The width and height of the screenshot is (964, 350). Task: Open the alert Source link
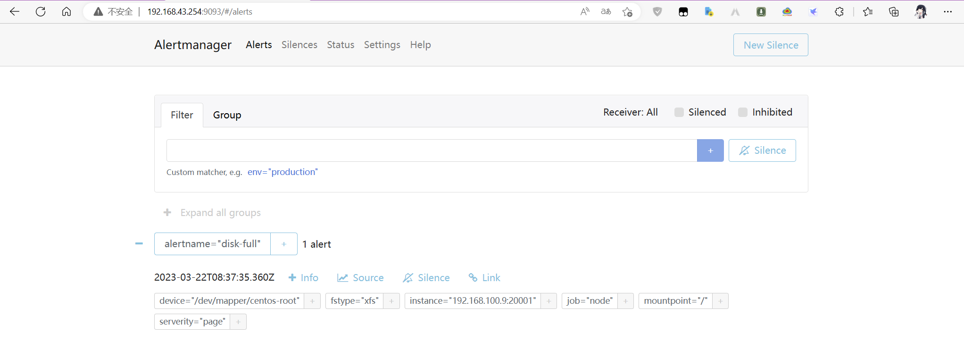click(x=360, y=278)
